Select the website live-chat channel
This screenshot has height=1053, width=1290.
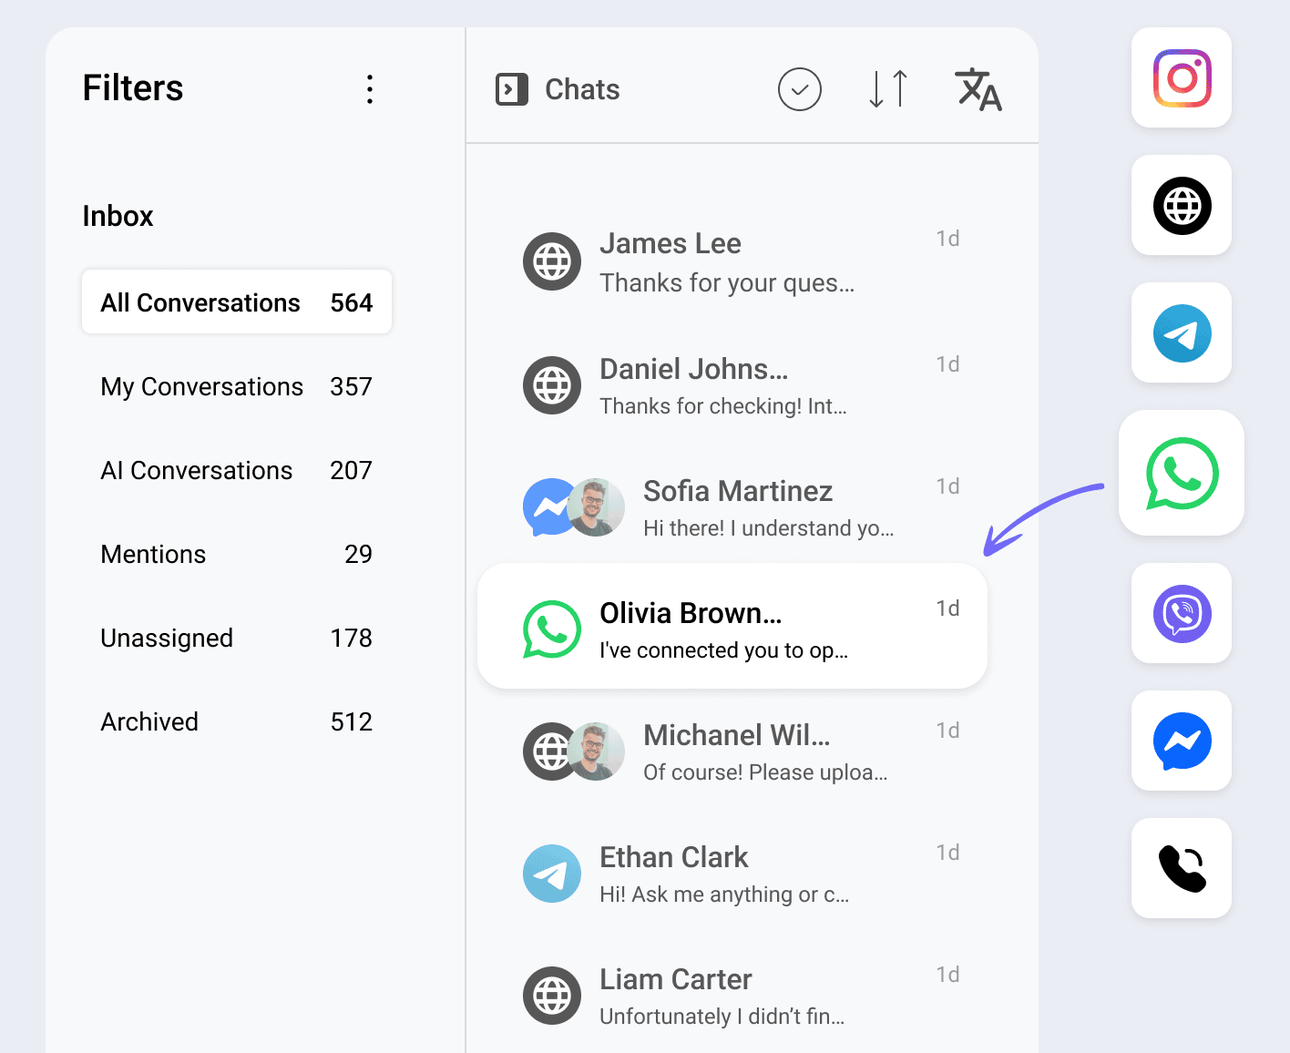[x=1181, y=206]
